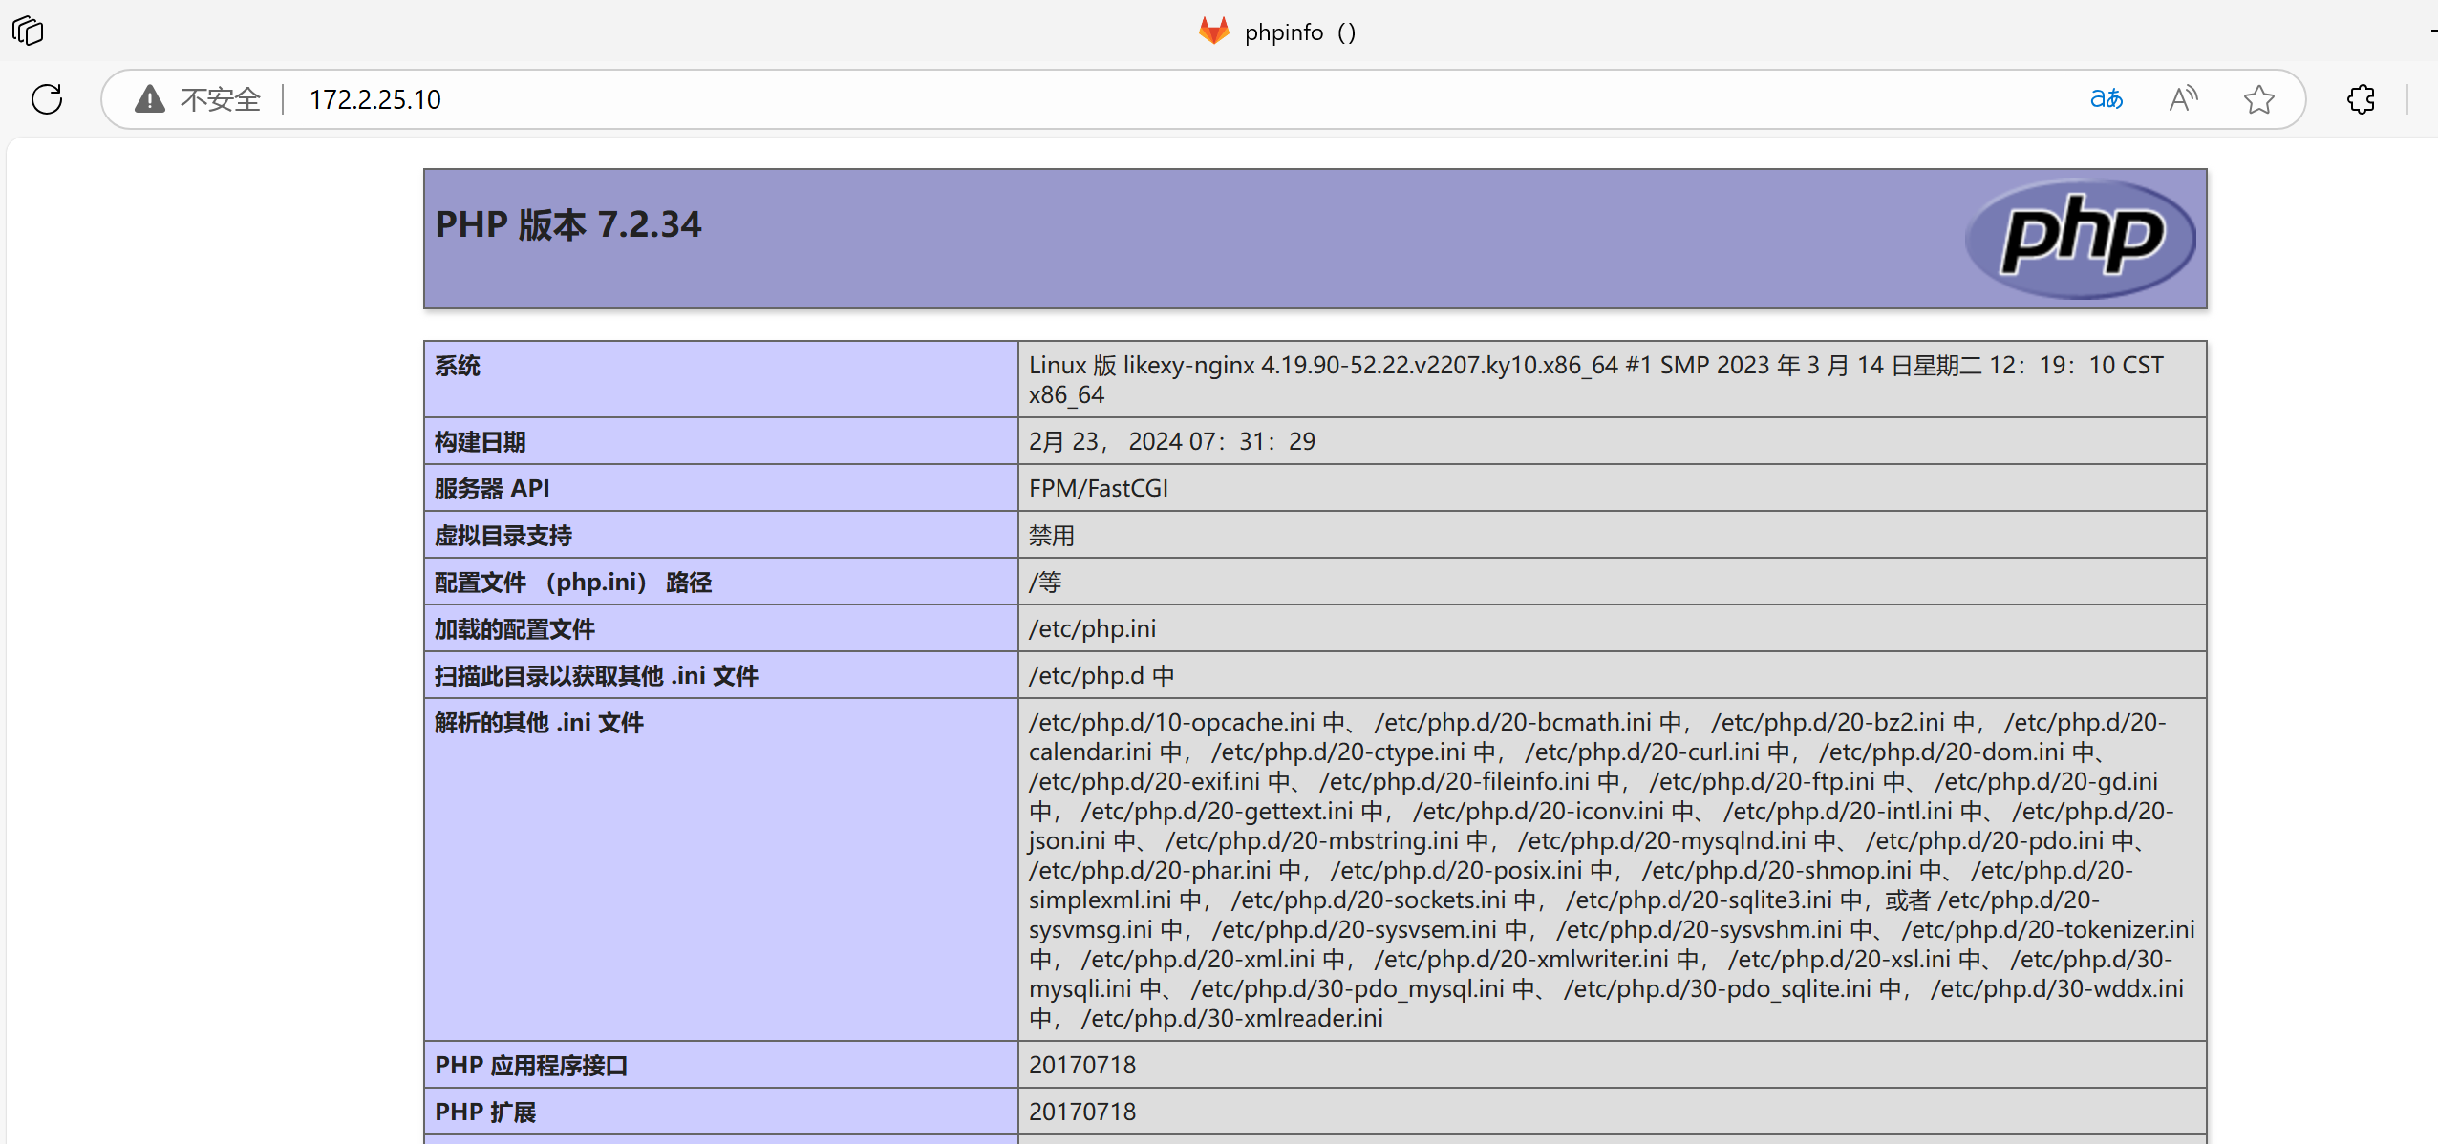Viewport: 2438px width, 1144px height.
Task: Click the 服务器 API row label
Action: pyautogui.click(x=492, y=489)
